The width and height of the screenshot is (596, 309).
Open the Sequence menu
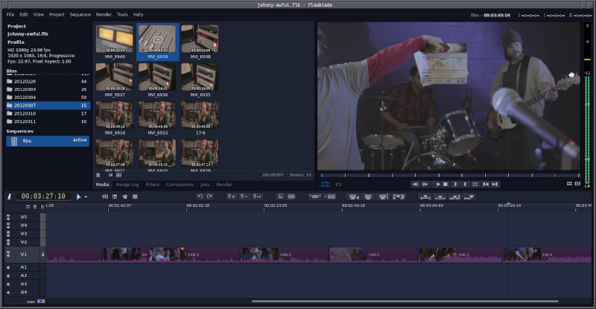(x=80, y=14)
